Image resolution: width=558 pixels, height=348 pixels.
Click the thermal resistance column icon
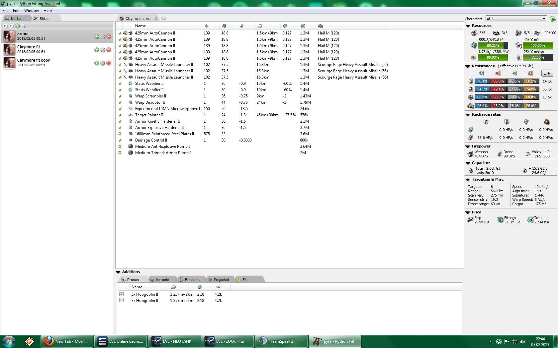[498, 73]
